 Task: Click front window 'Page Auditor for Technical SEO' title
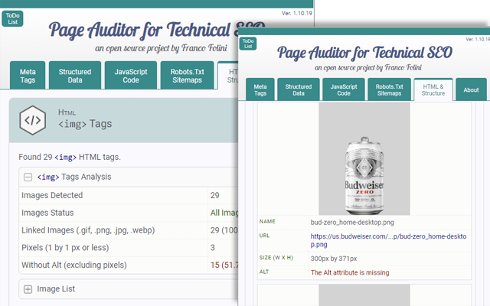(x=364, y=53)
